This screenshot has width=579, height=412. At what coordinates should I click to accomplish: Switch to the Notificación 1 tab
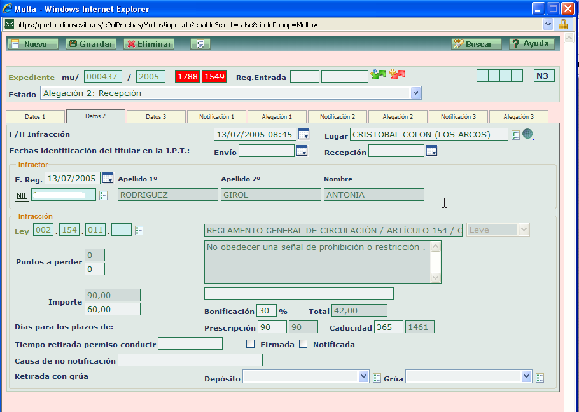pos(216,116)
